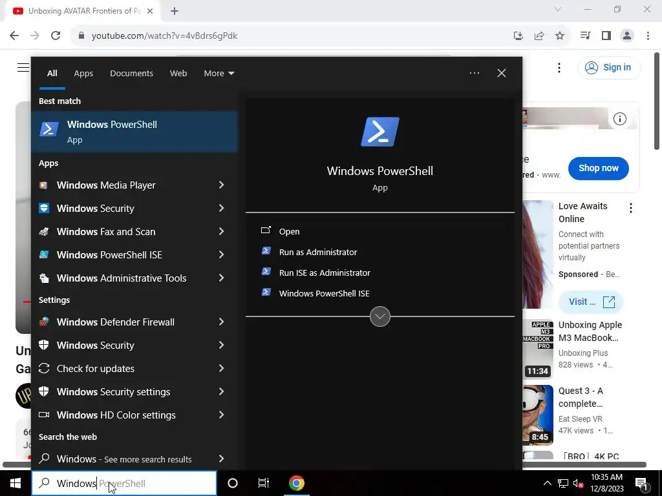Open Windows - See more search results

(x=134, y=459)
